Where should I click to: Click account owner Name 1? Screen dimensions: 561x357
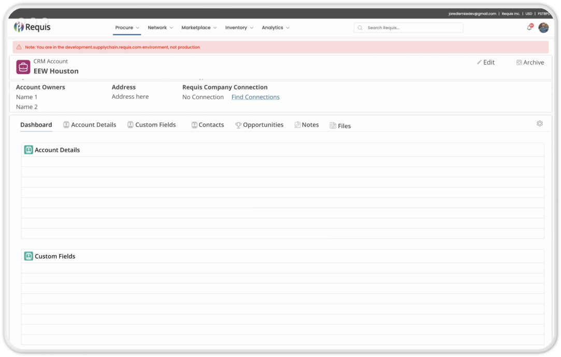pos(27,97)
